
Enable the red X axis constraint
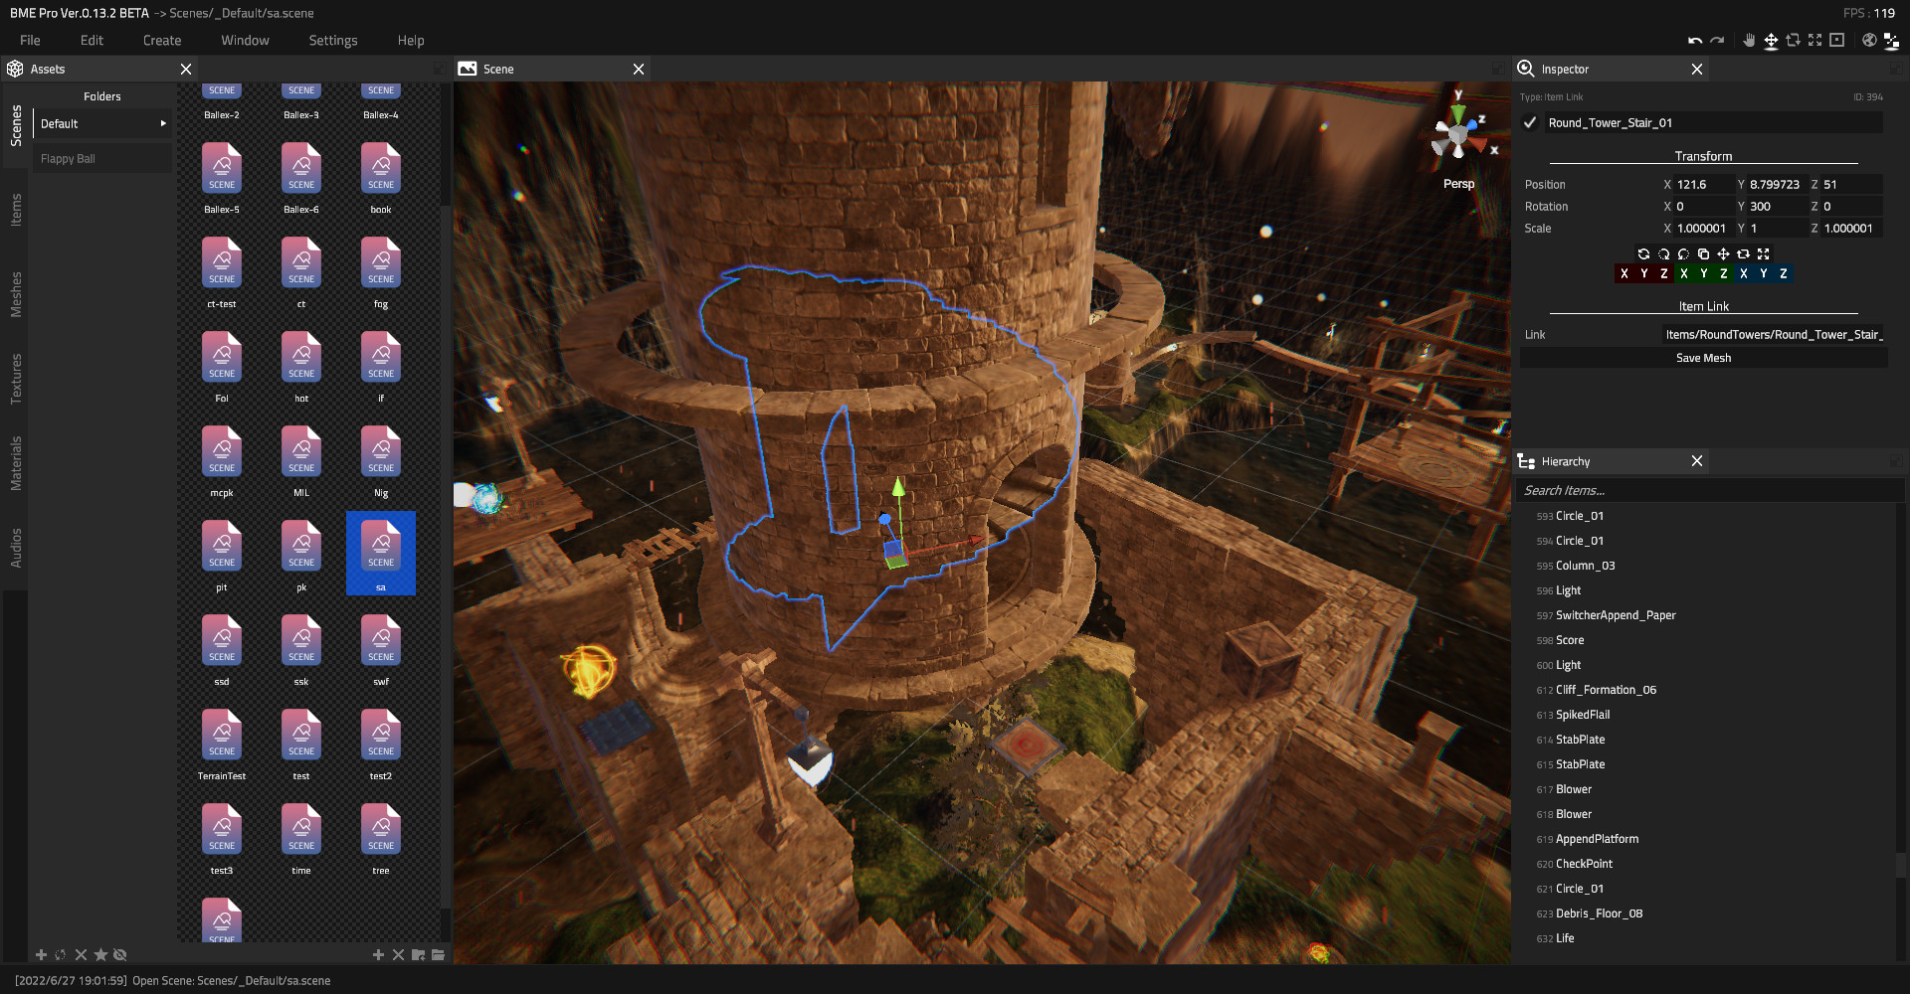1624,273
